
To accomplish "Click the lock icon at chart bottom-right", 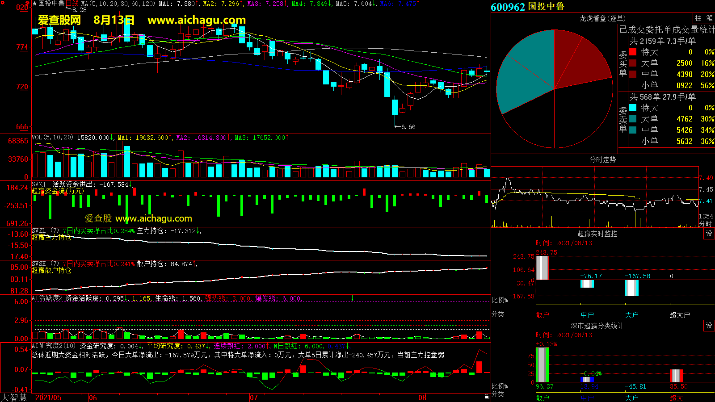I will [487, 397].
